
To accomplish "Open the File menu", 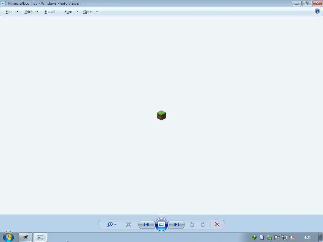I will click(9, 12).
